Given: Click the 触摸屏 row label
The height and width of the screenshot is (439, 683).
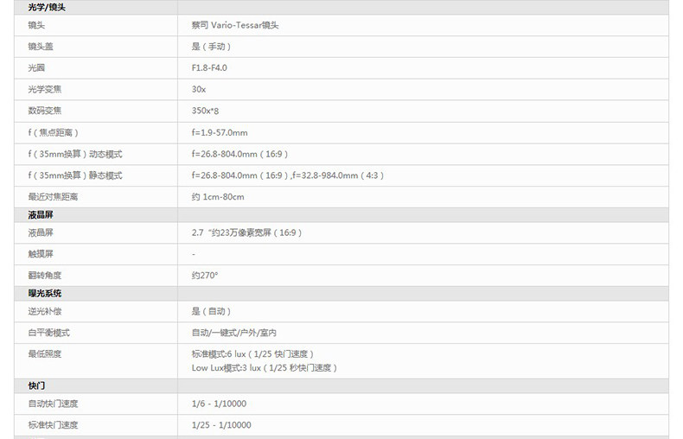Looking at the screenshot, I should pos(41,254).
